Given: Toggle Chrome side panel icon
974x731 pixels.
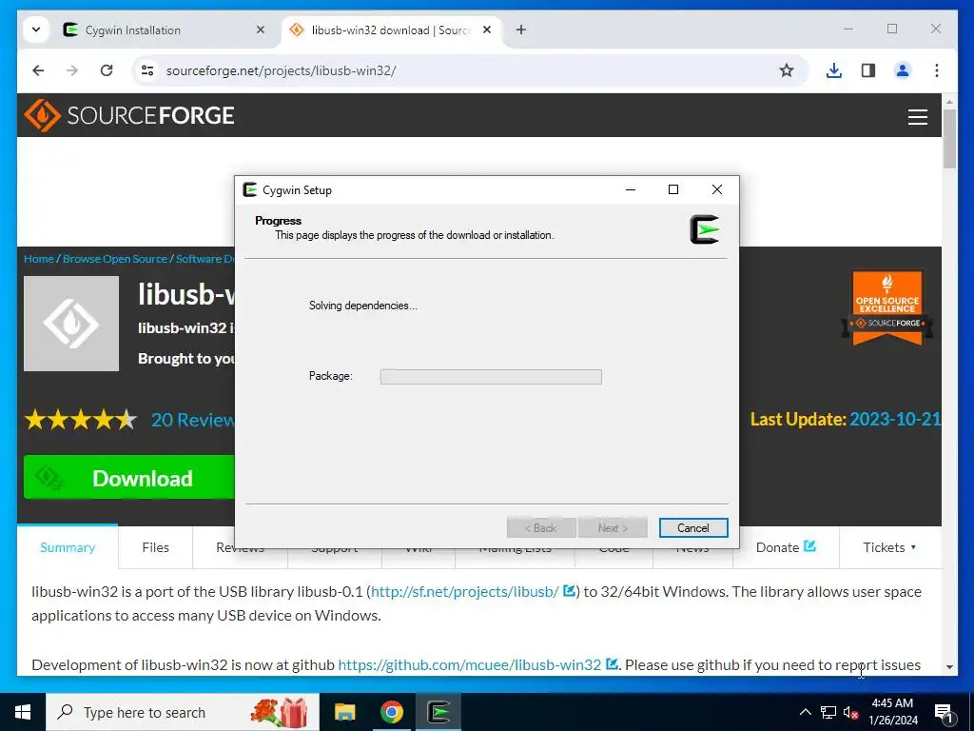Looking at the screenshot, I should 868,70.
